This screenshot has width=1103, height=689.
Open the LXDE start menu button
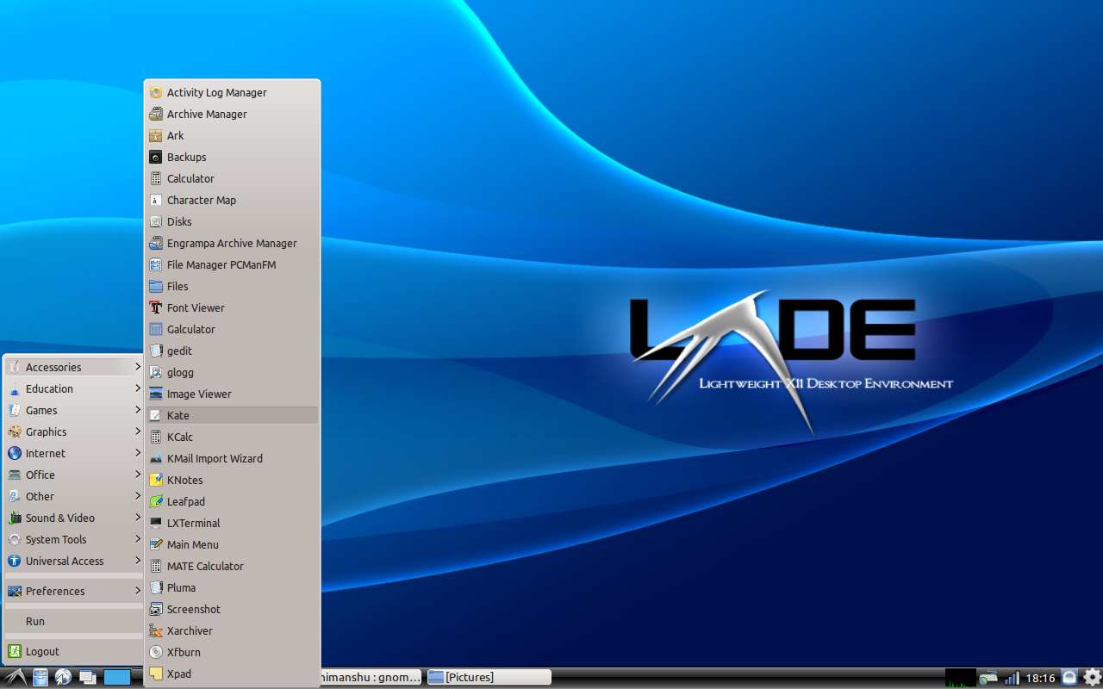[15, 678]
